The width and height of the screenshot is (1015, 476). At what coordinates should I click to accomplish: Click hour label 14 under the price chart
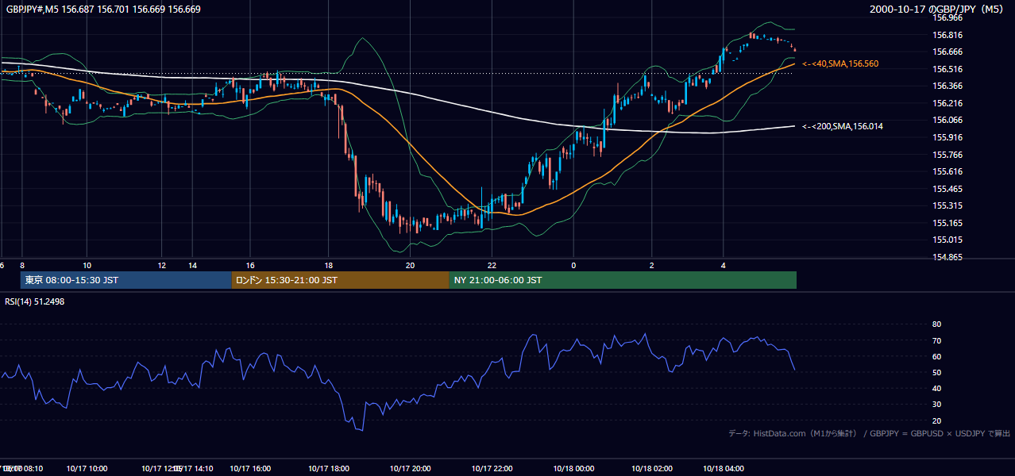pos(192,265)
